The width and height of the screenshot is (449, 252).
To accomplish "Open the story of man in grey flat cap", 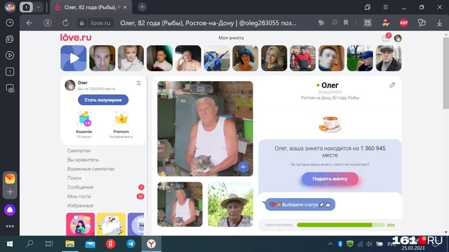I will 389,58.
